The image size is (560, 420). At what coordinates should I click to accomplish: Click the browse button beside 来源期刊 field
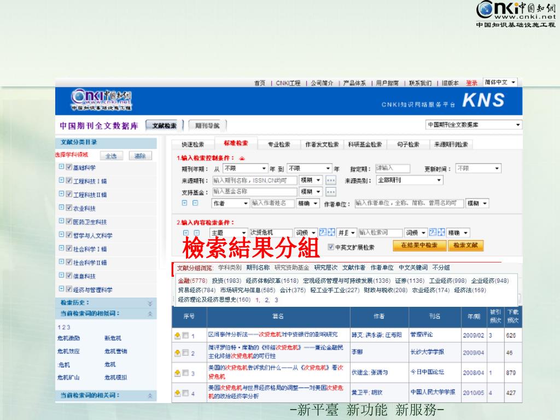pos(331,180)
